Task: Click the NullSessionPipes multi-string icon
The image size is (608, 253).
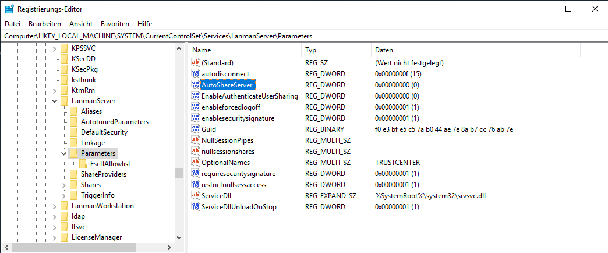Action: [x=196, y=140]
